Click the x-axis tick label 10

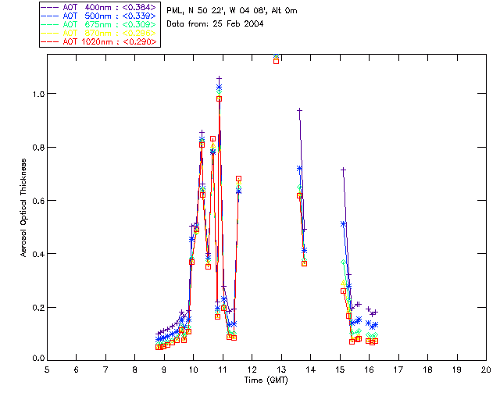pos(194,370)
